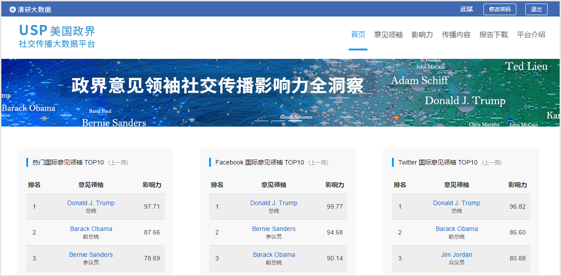
Task: Click Jim Jordan in the Twitter TOP10
Action: (457, 255)
